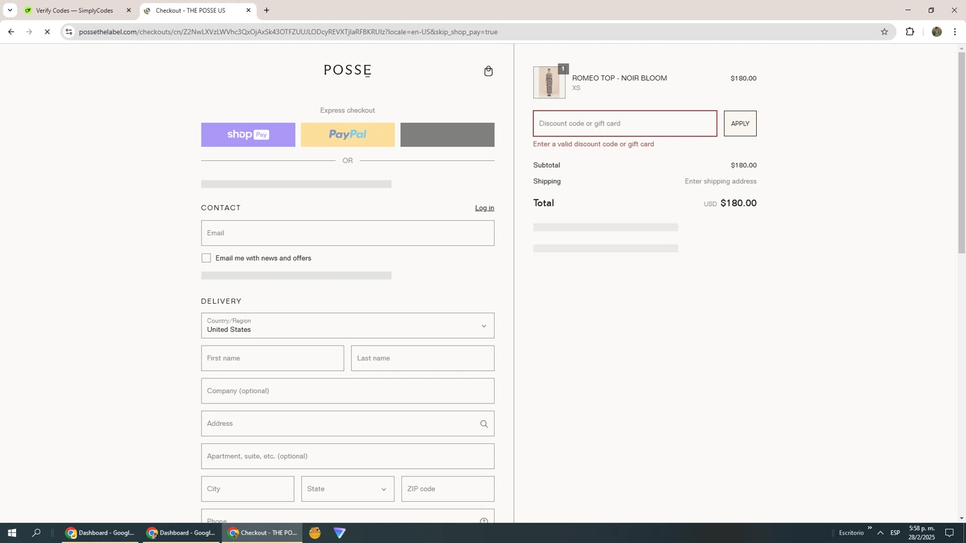This screenshot has height=543, width=966.
Task: Go back to the previous page
Action: 11,32
